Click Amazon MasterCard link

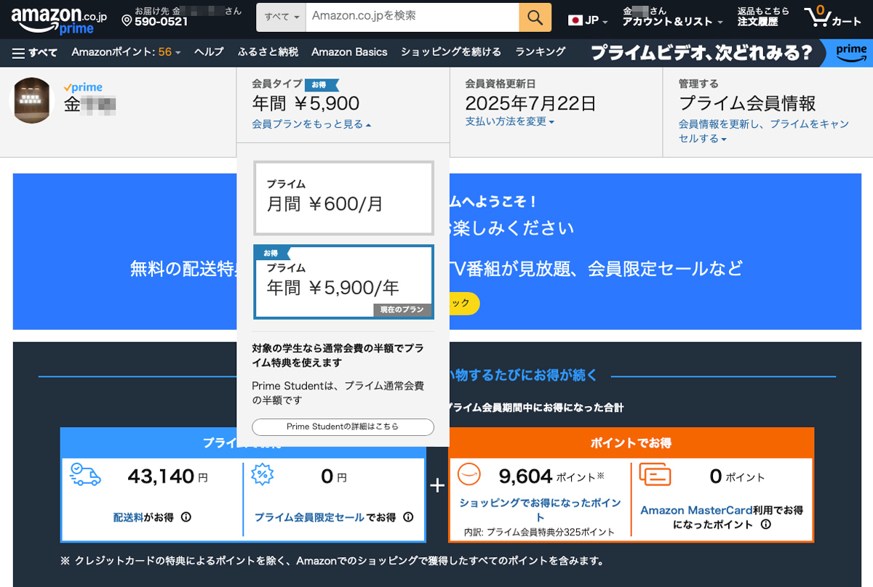[696, 510]
